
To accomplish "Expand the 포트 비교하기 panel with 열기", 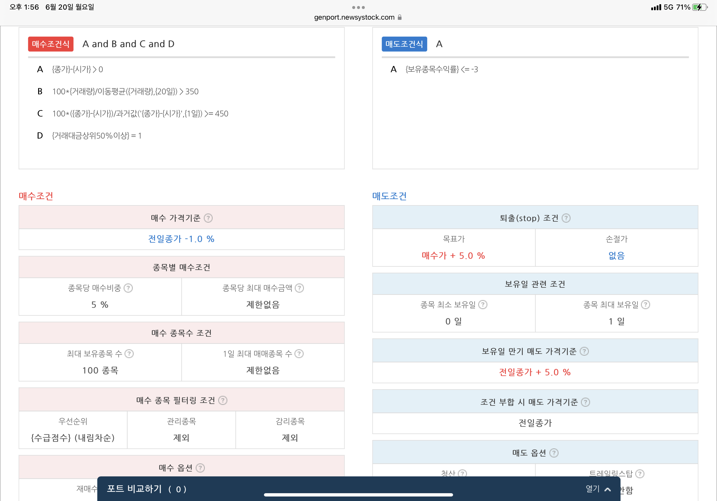I will [598, 489].
